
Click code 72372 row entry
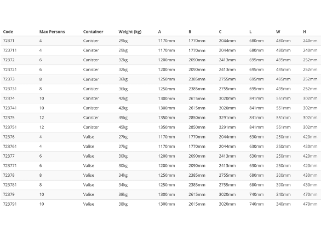9,60
